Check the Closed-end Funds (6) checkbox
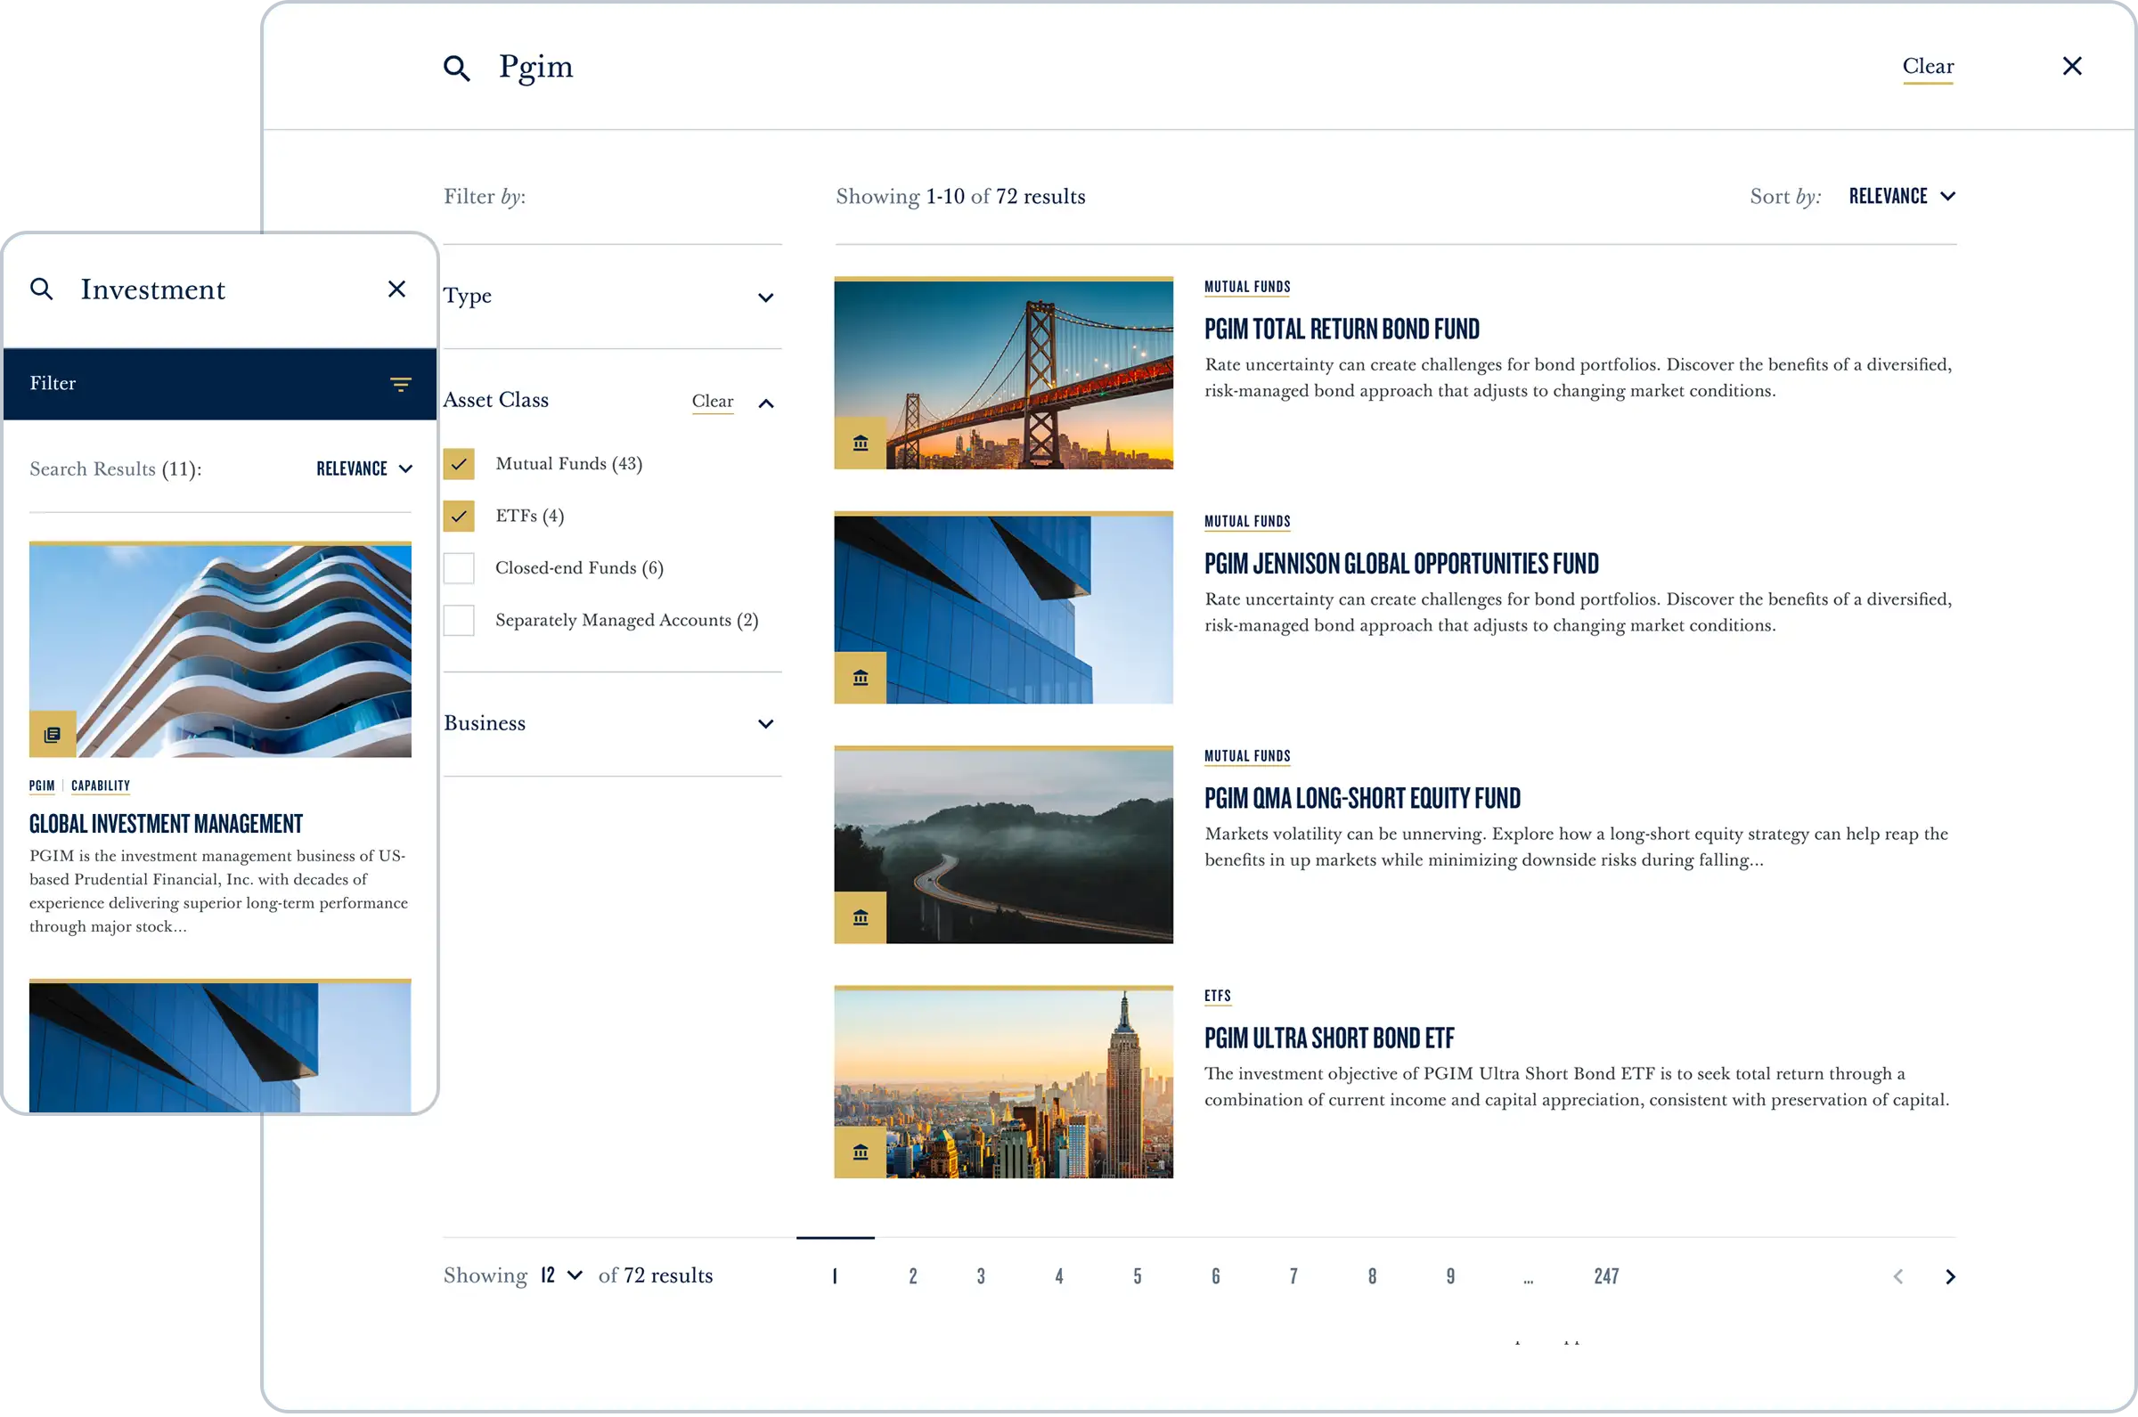Screen dimensions: 2138x1417 pyautogui.click(x=459, y=568)
